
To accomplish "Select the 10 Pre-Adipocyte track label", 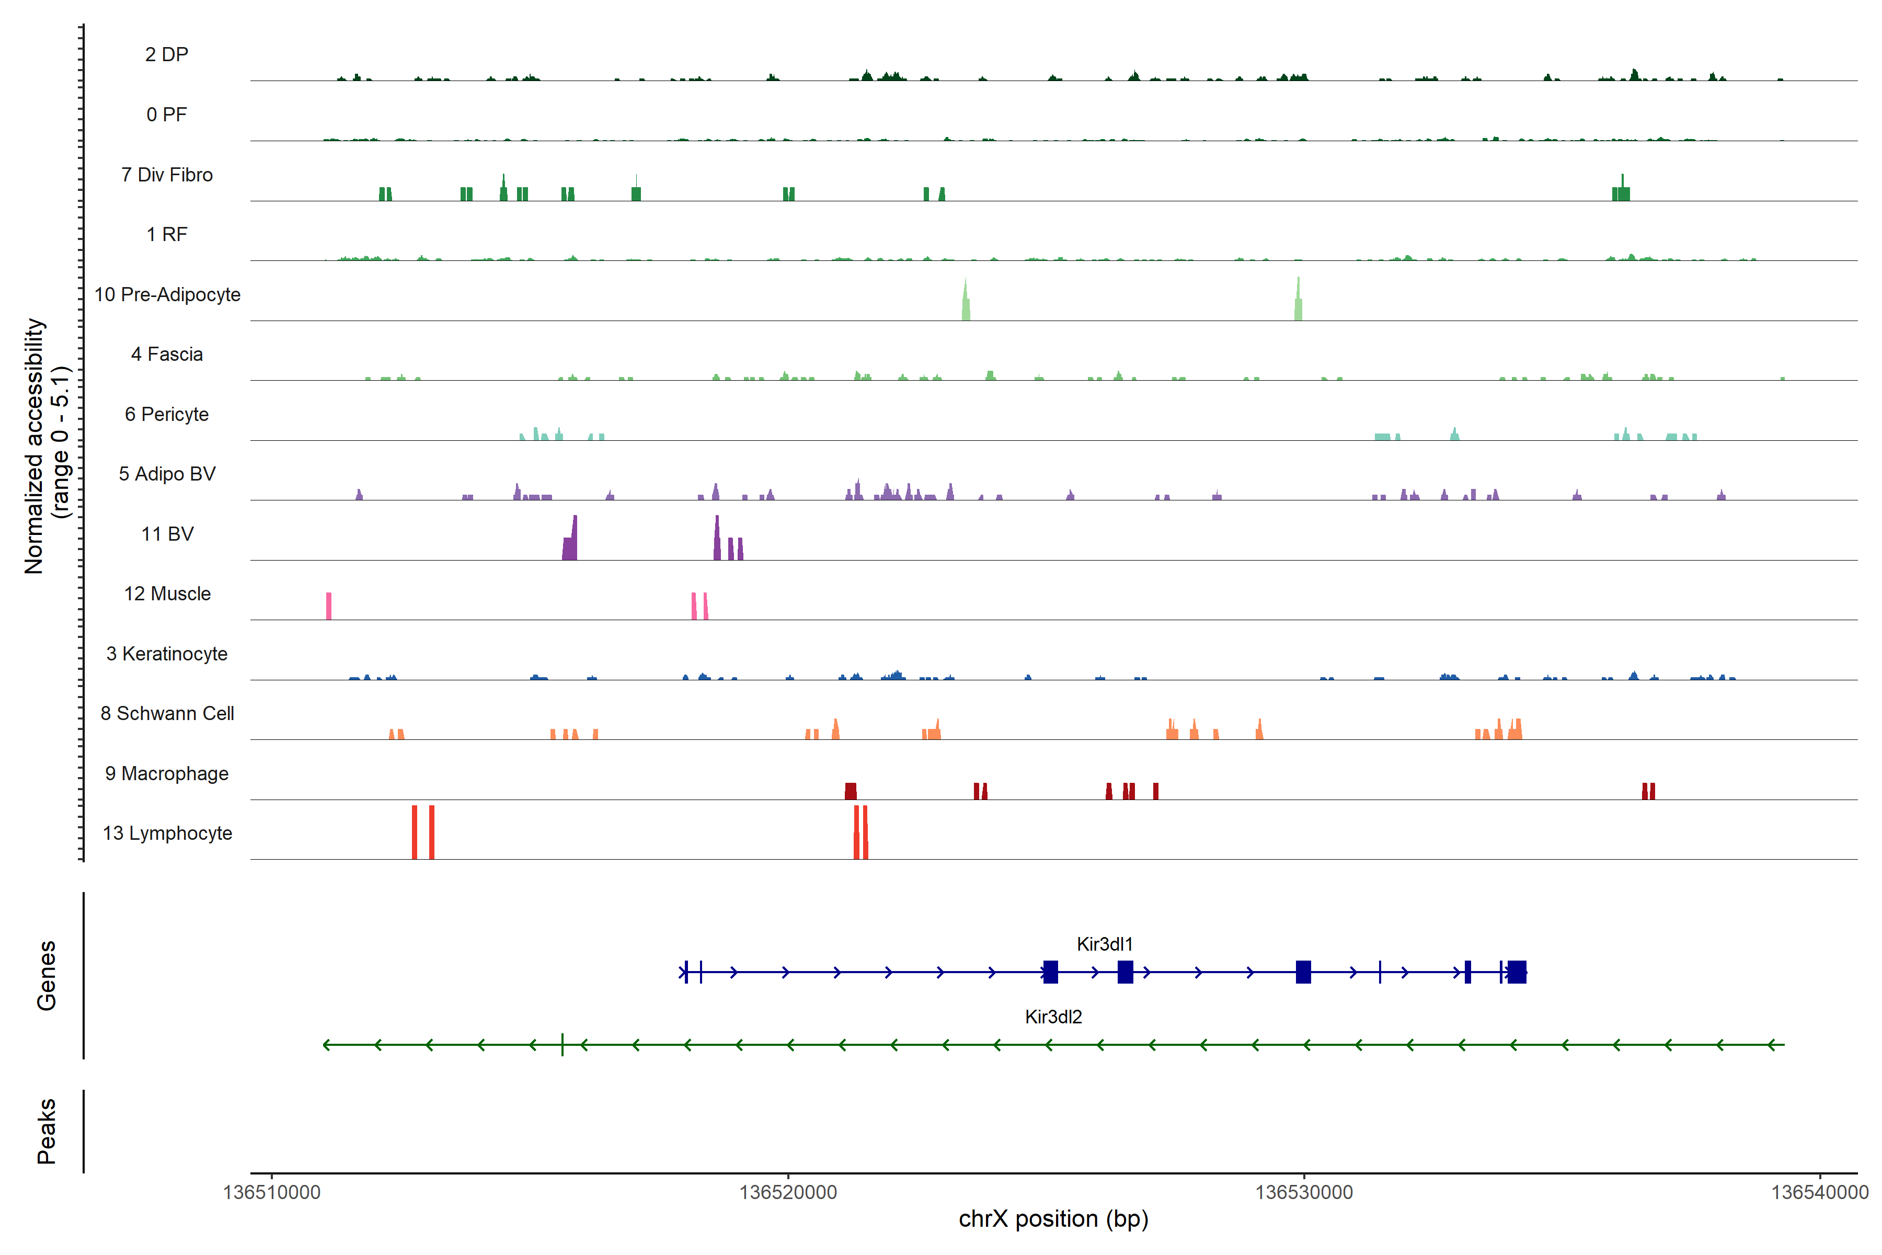I will [167, 294].
